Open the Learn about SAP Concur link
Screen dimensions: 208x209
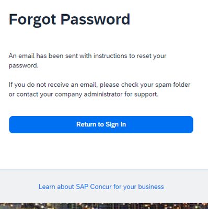point(101,187)
